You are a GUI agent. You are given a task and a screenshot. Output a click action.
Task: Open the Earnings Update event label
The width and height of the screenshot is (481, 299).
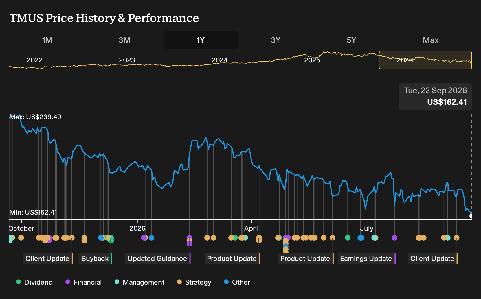pyautogui.click(x=367, y=259)
